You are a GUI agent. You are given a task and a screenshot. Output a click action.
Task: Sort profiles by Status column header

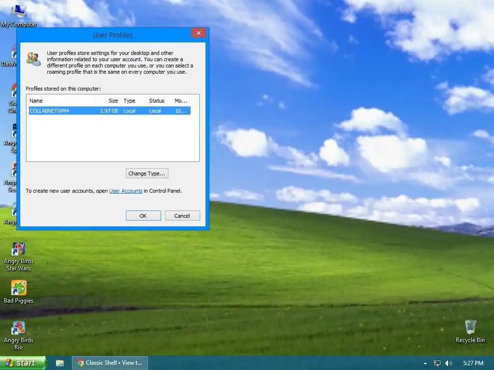(159, 101)
